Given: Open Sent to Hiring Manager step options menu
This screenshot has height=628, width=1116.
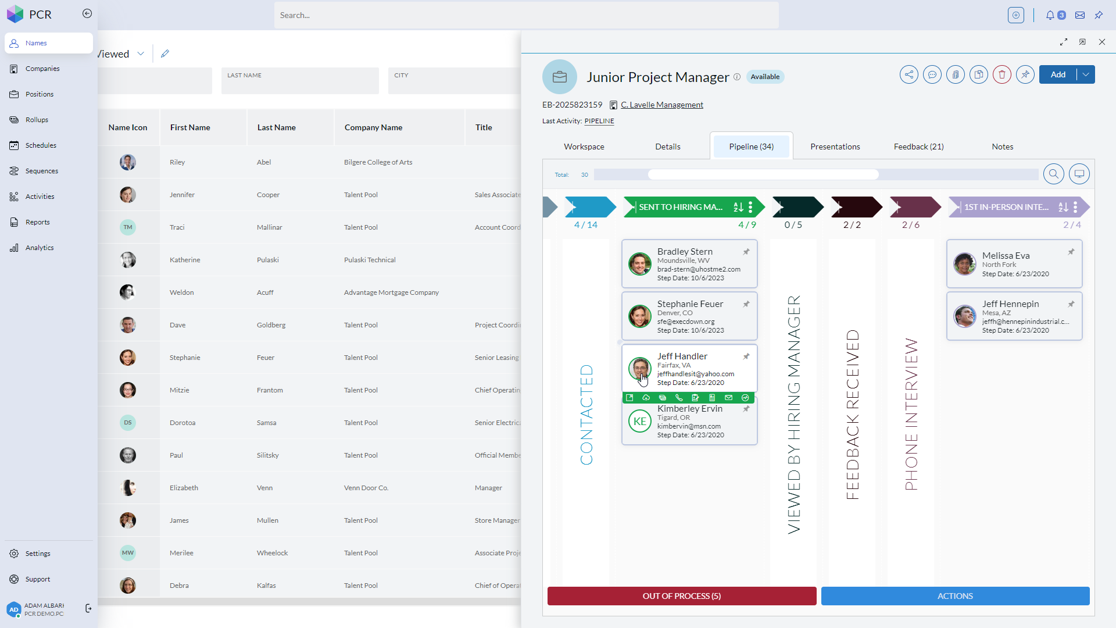Looking at the screenshot, I should coord(750,207).
